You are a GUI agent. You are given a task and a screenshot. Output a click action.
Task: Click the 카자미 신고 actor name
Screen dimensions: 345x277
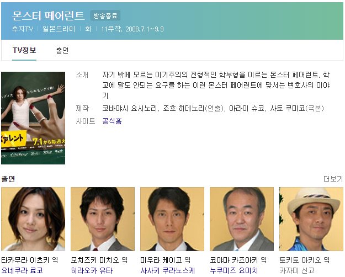[x=297, y=270]
